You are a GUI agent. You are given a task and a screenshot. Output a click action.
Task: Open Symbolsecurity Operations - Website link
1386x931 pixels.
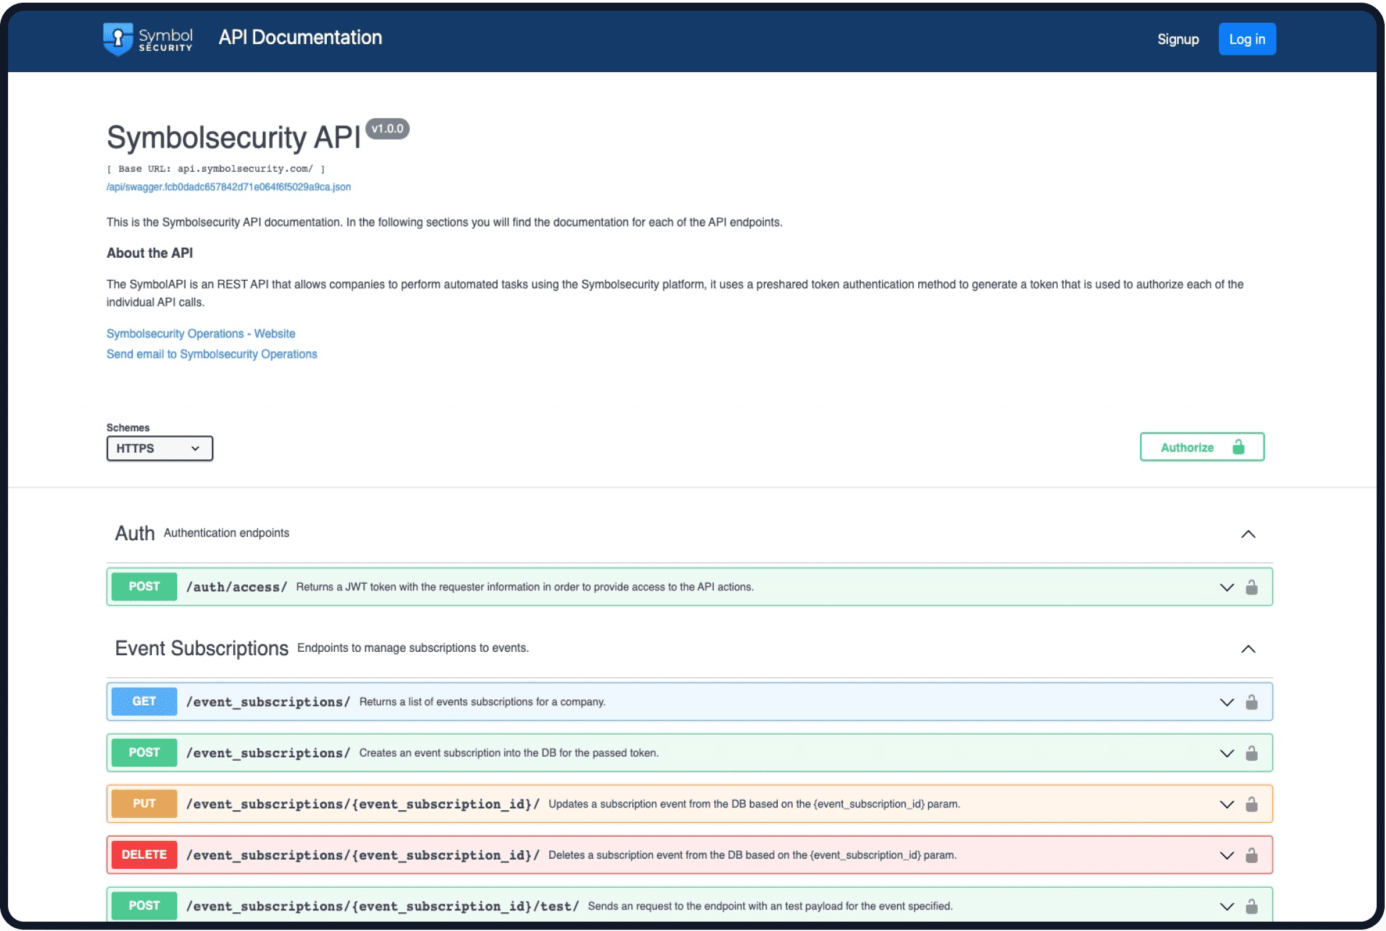(x=200, y=333)
